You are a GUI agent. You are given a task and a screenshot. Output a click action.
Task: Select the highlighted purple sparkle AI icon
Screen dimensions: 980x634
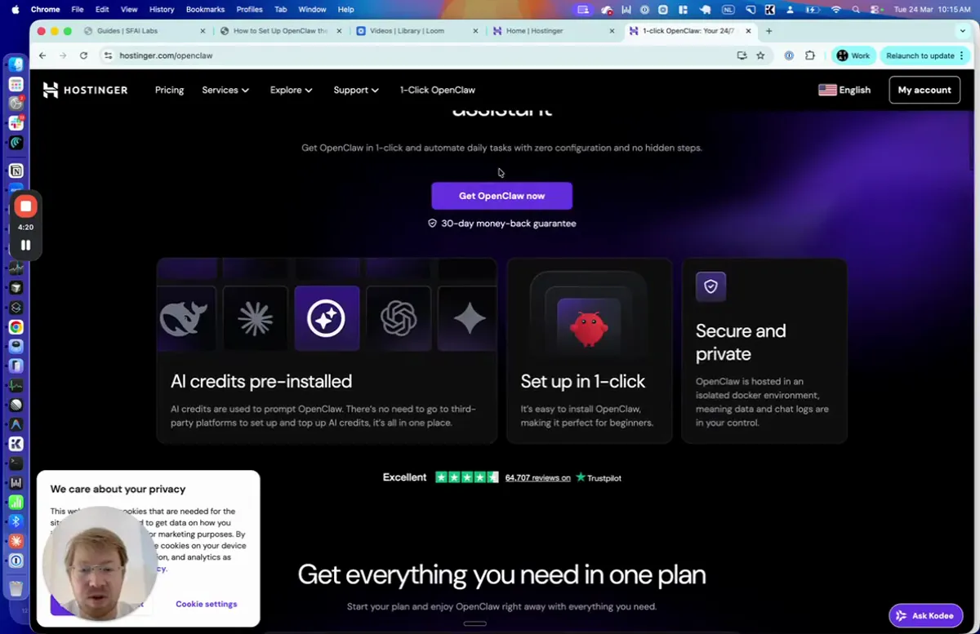[327, 317]
